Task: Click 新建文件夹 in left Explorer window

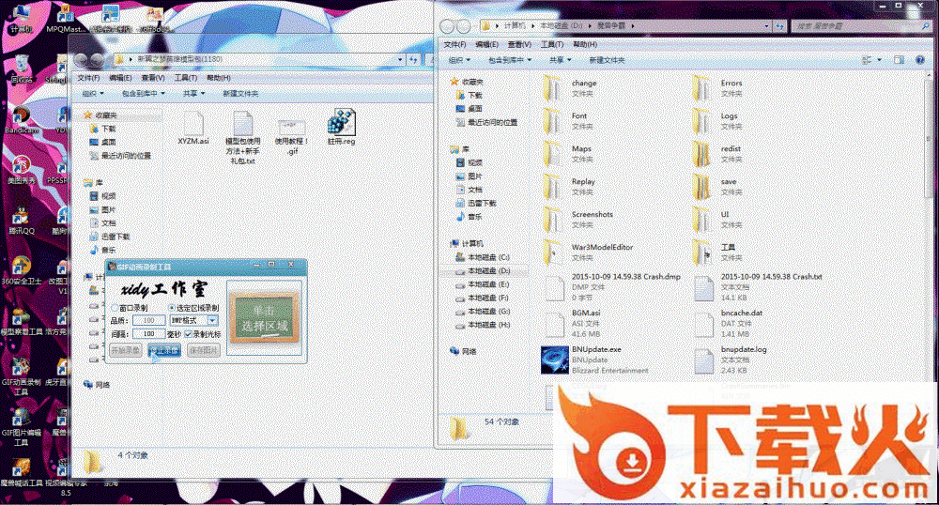Action: point(240,93)
